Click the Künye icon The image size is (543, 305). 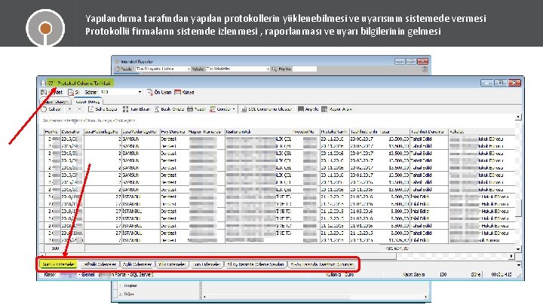[177, 93]
